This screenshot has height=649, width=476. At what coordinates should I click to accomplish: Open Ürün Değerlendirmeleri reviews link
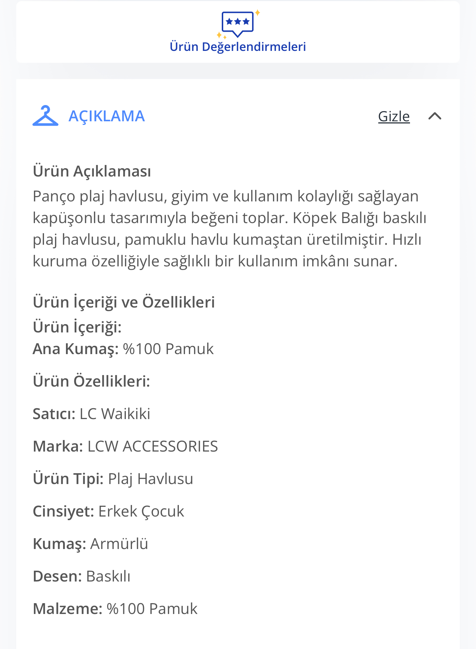238,47
